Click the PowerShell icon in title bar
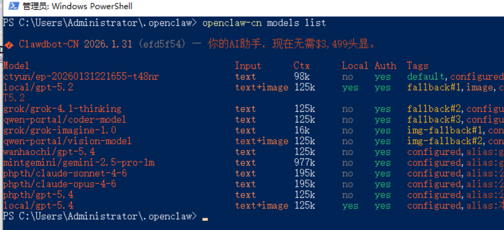The width and height of the screenshot is (504, 230). 14,6
